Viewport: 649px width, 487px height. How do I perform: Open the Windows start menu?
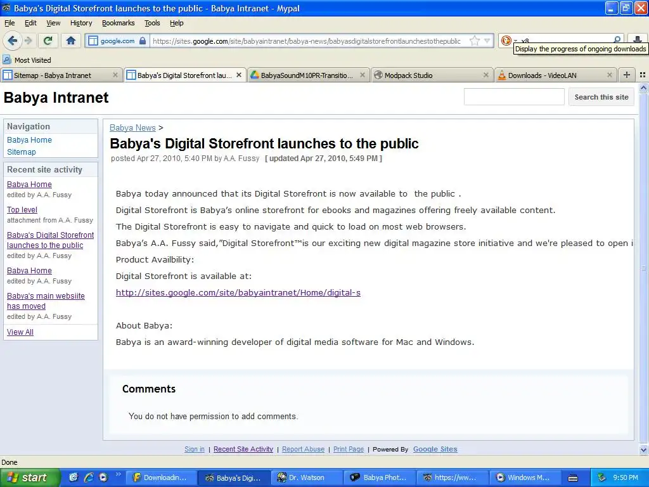point(30,477)
